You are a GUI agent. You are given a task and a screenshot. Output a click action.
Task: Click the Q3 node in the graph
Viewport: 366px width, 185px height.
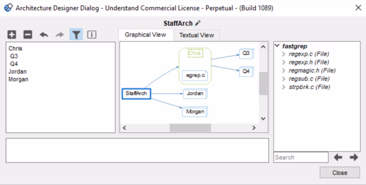[x=246, y=54]
